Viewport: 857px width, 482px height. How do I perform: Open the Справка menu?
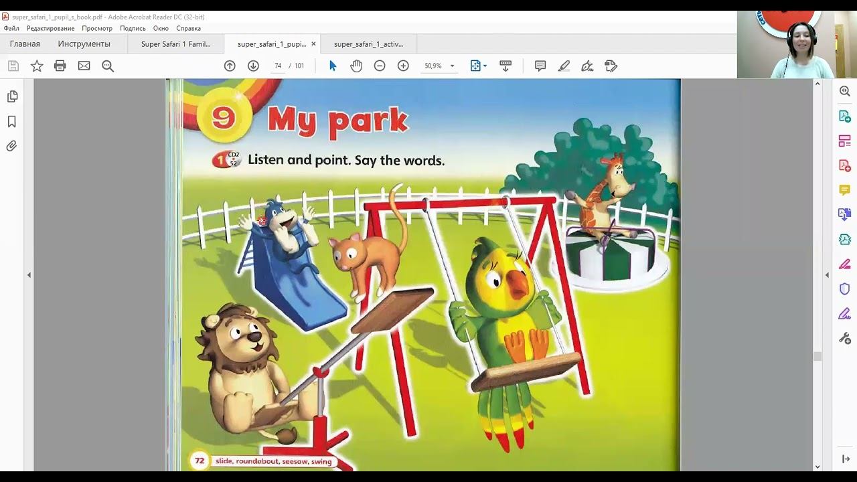(189, 28)
